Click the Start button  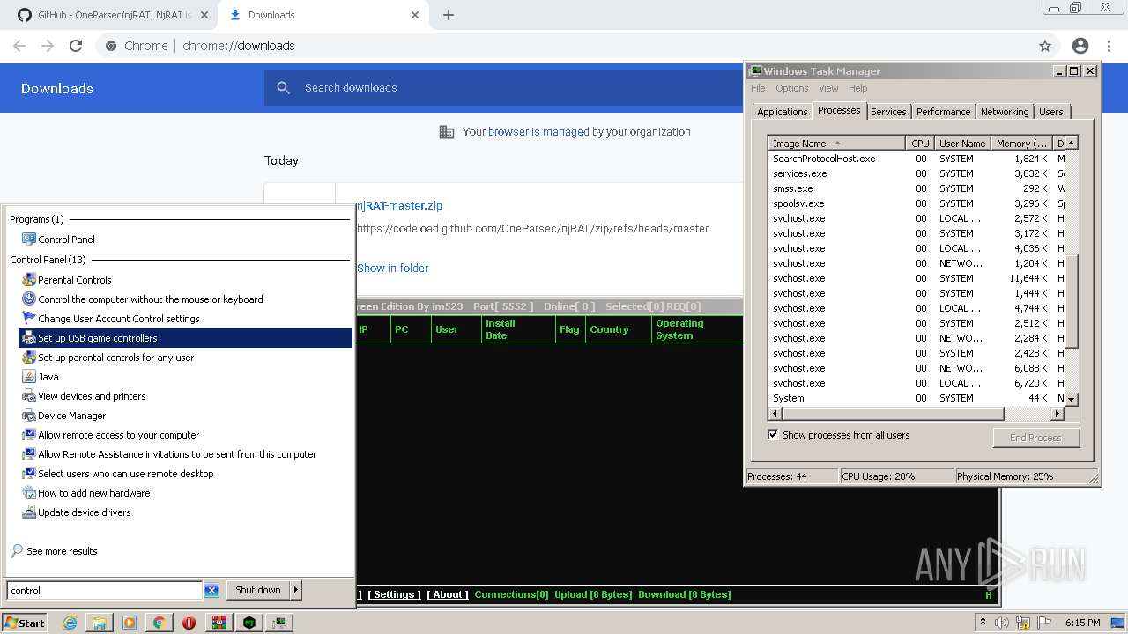25,623
